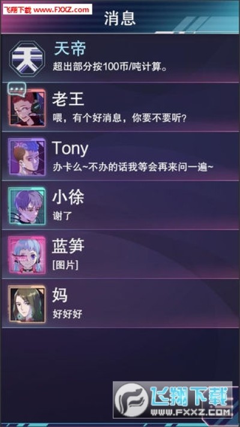
Task: Click the 消息 header title
Action: pyautogui.click(x=120, y=19)
